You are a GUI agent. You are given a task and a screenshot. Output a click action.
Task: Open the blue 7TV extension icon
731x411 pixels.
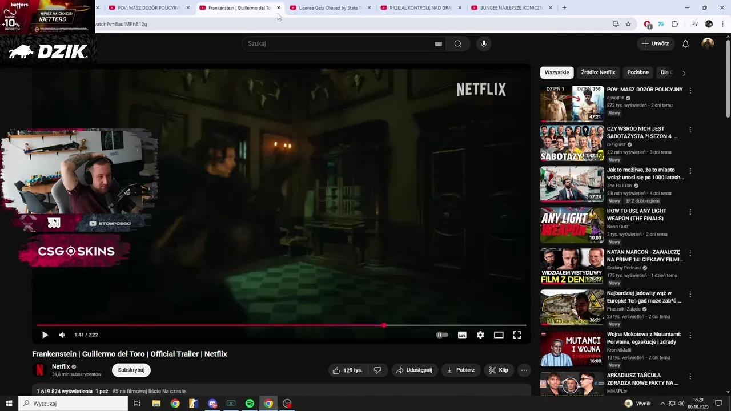point(661,24)
